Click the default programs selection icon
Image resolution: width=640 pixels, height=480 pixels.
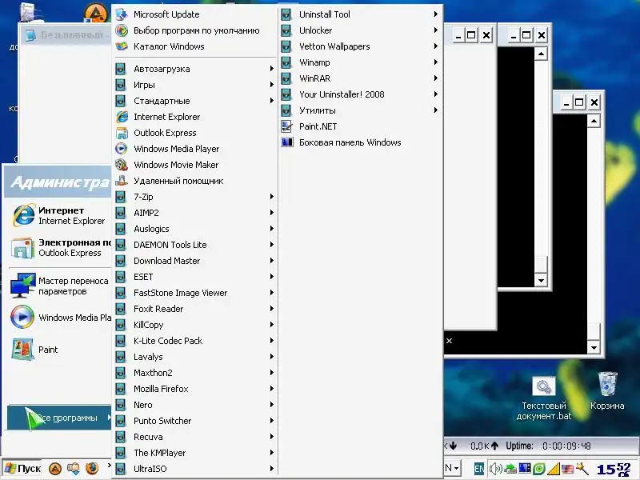coord(122,30)
